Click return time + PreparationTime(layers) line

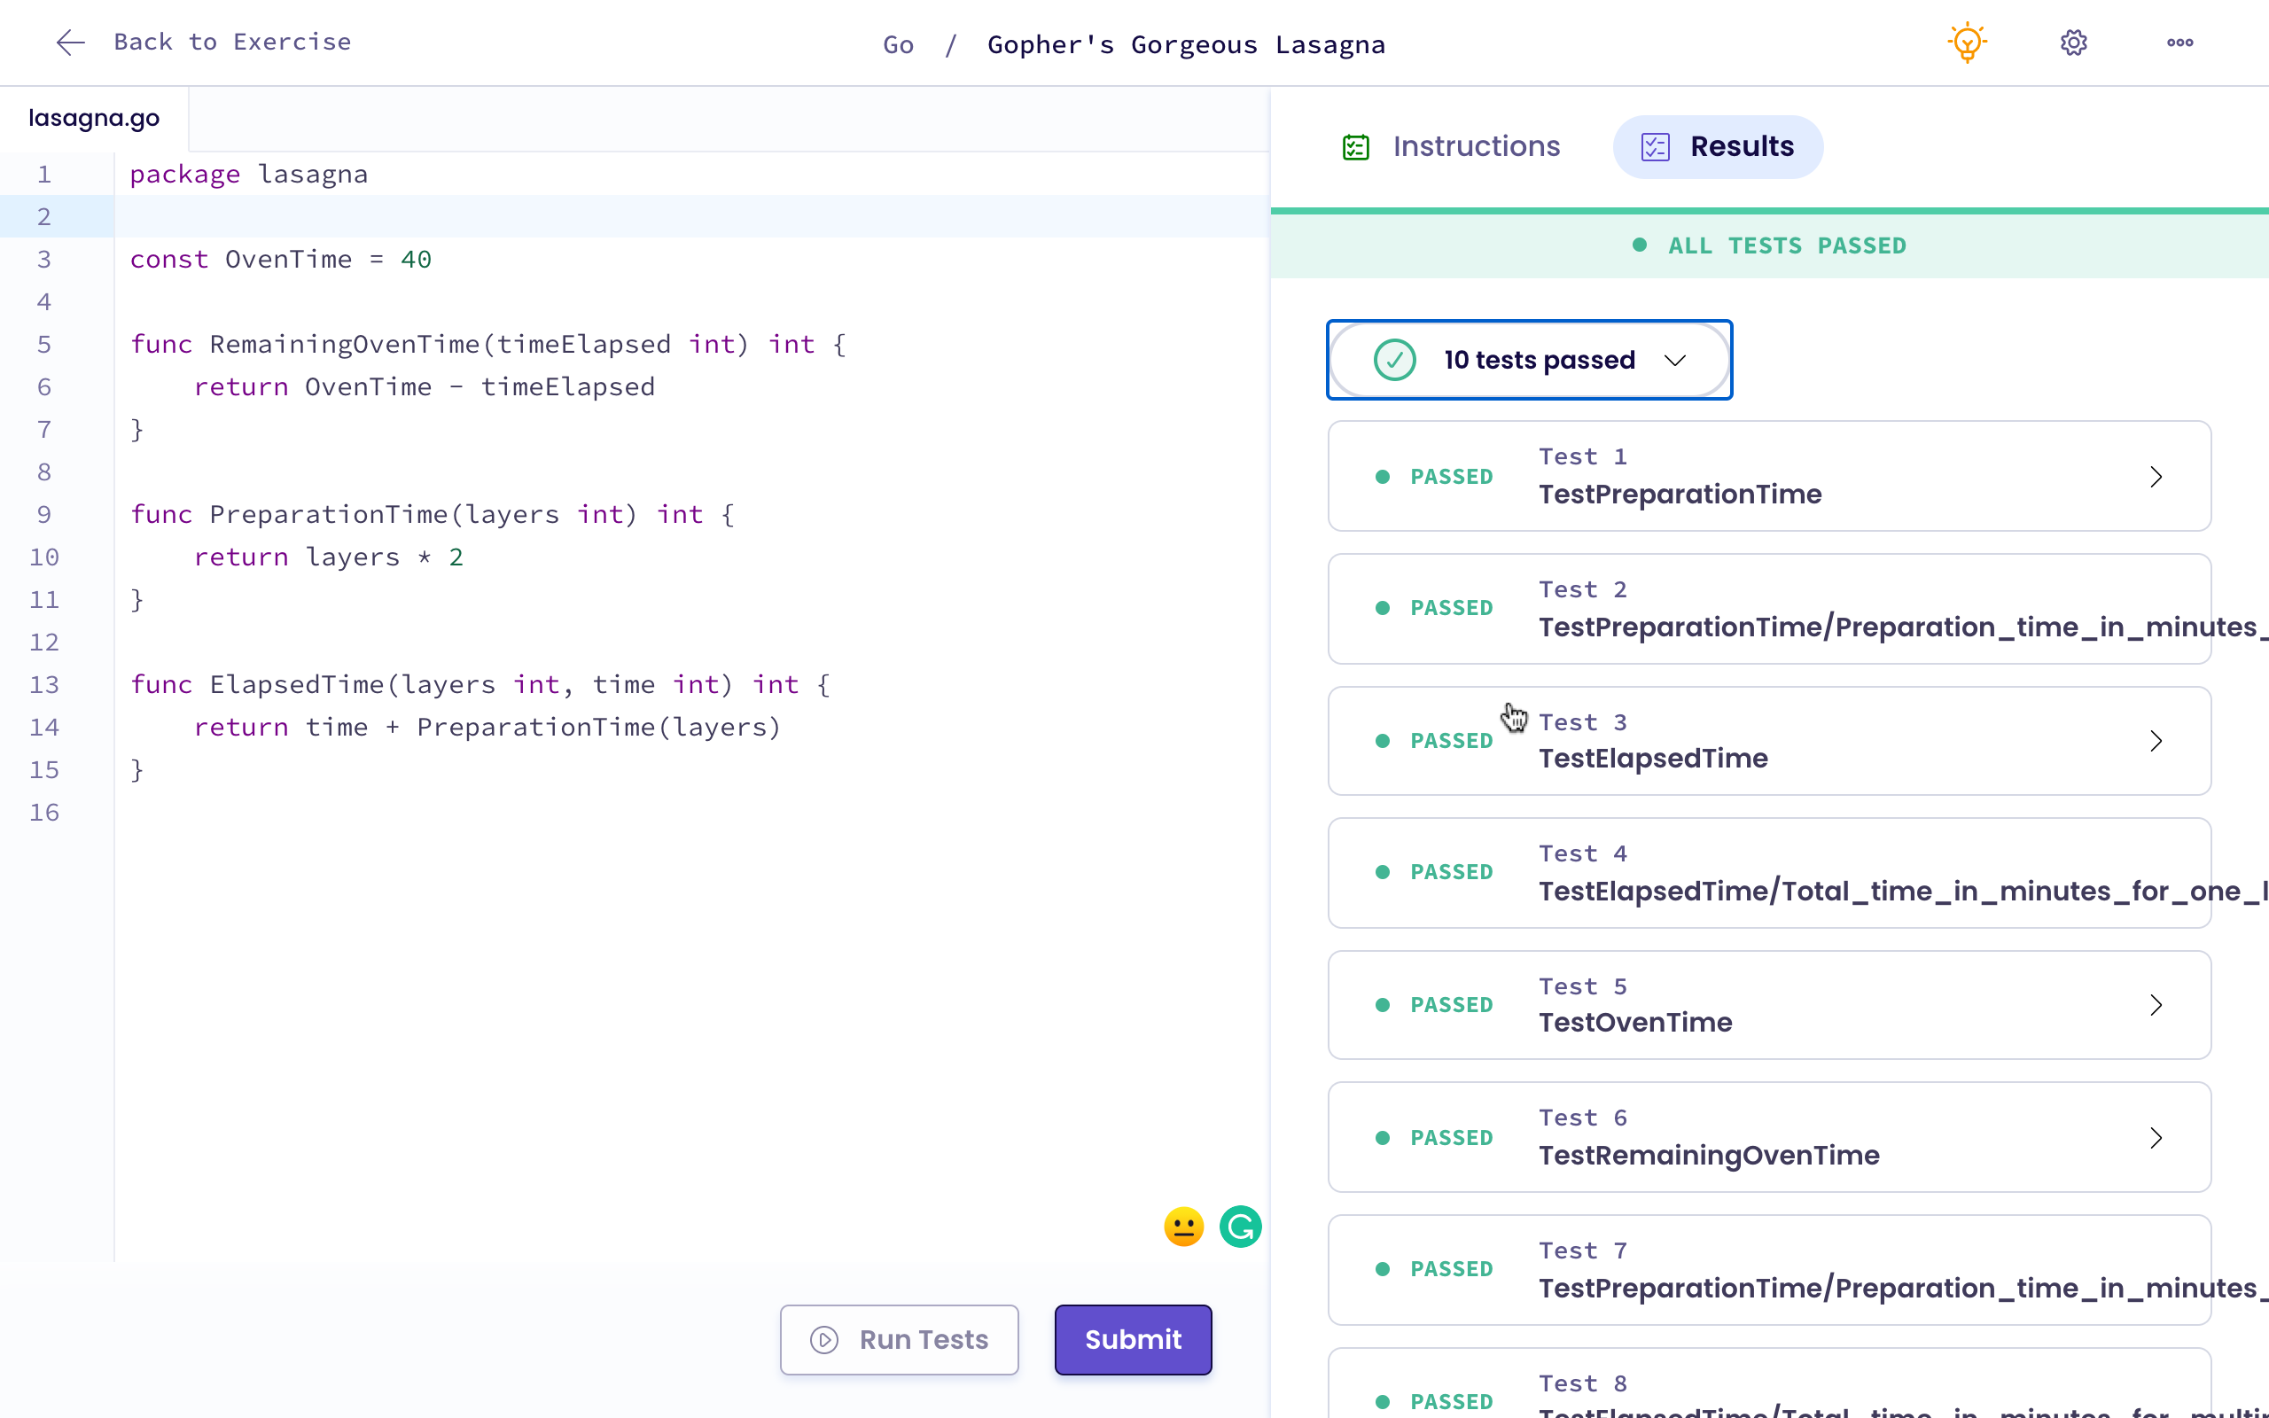click(487, 727)
